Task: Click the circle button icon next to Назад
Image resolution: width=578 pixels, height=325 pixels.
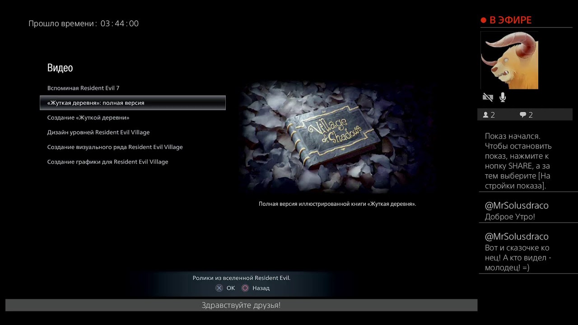Action: 245,288
